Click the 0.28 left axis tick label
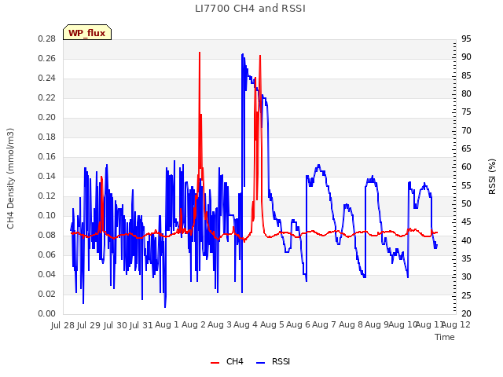Image resolution: width=503 pixels, height=377 pixels. 47,38
